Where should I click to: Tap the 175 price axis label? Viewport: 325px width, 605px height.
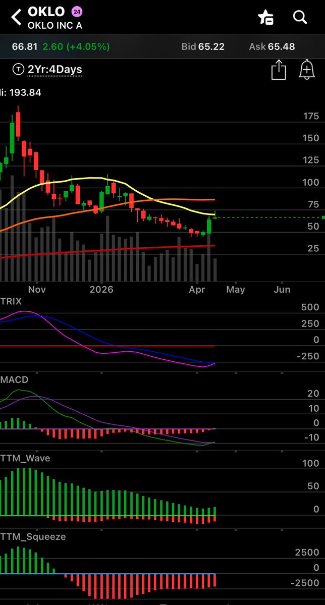pos(311,116)
